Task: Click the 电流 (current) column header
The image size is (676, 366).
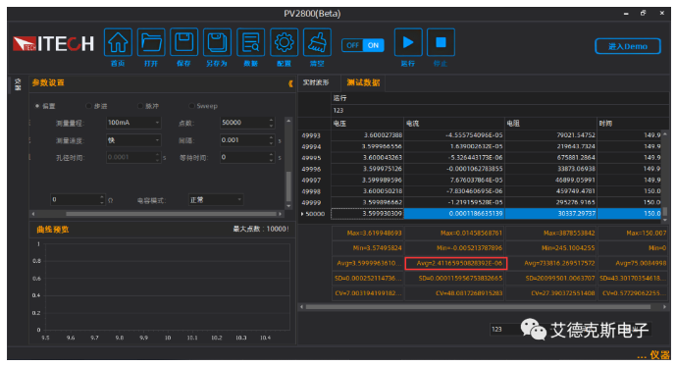Action: (x=454, y=124)
